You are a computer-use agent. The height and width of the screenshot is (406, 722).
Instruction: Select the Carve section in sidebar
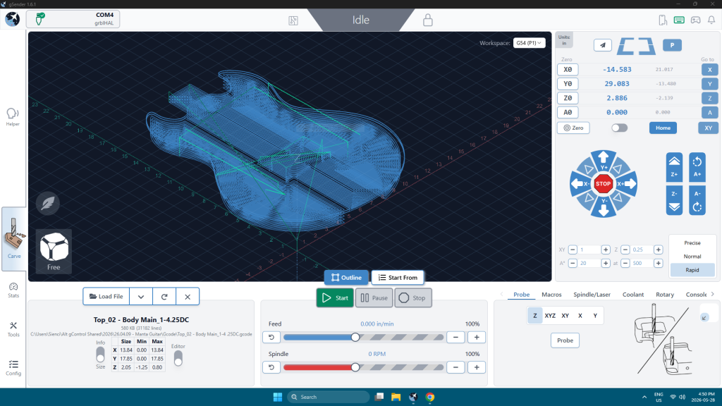point(14,238)
